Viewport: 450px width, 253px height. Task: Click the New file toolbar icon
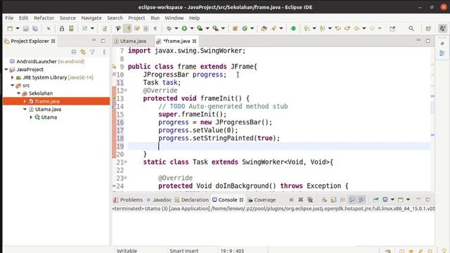click(10, 28)
